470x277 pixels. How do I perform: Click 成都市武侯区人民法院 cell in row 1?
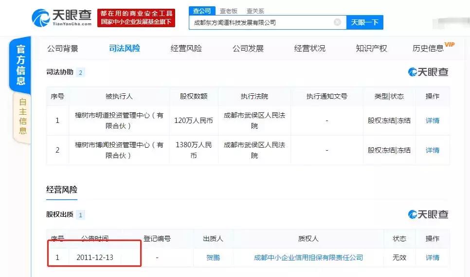pos(254,121)
